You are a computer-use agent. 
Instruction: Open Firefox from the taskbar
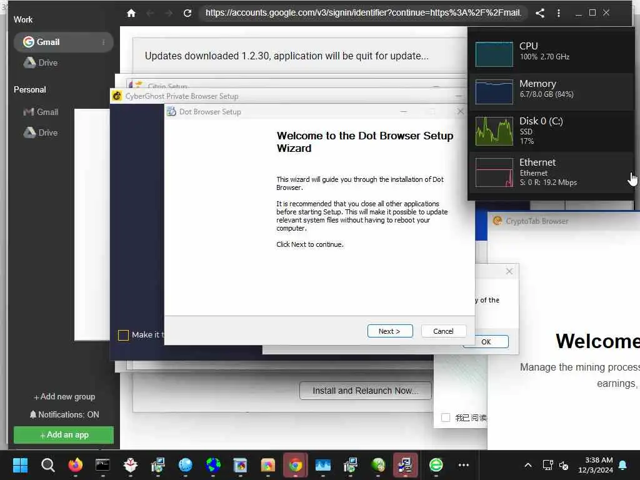75,465
